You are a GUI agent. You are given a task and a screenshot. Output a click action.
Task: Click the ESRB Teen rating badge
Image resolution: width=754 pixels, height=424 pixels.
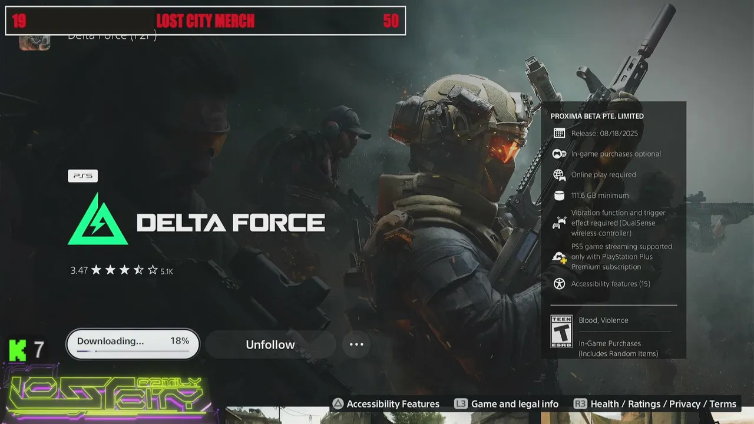pyautogui.click(x=561, y=332)
